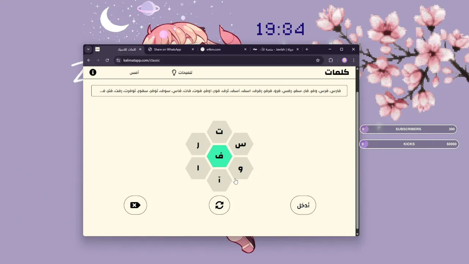View site information icon in address bar
Screen dimensions: 469x264
(118, 60)
